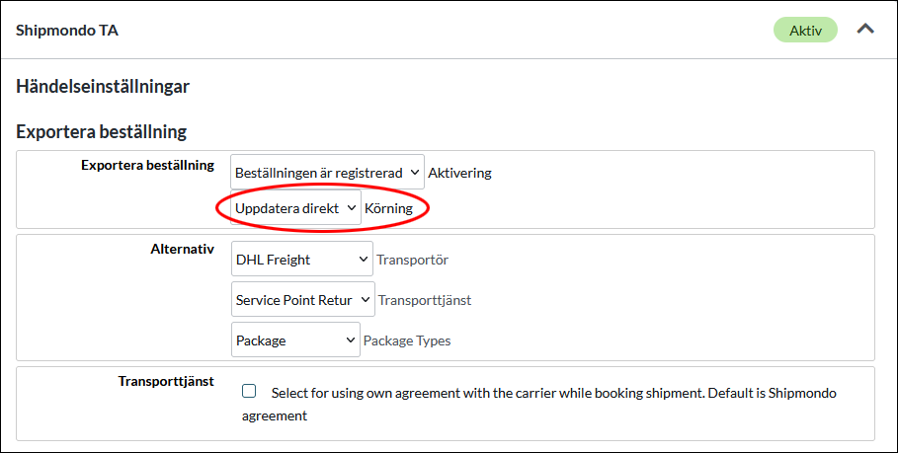Click the Transportör label text
The height and width of the screenshot is (453, 898).
pos(413,260)
